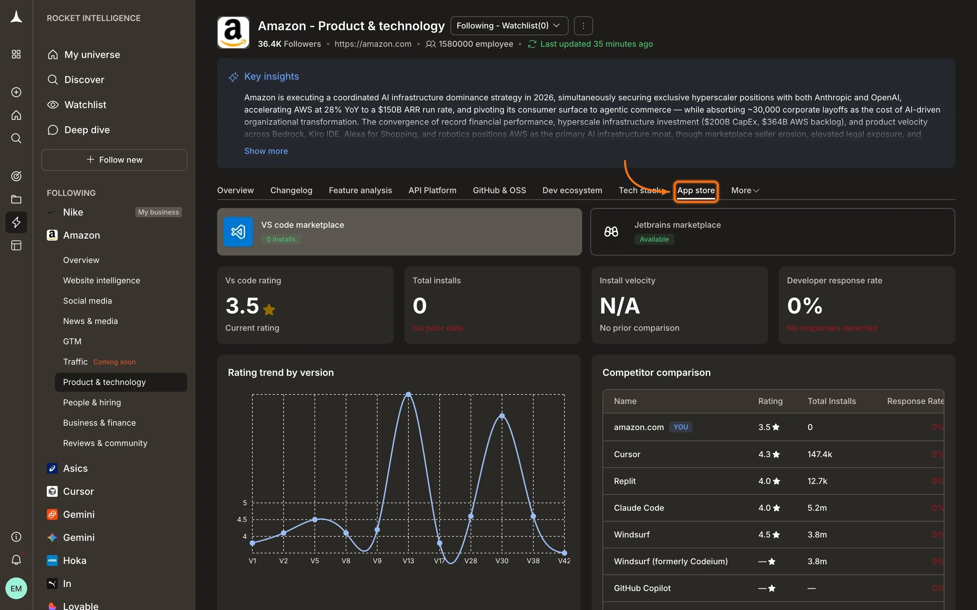Click the Jetbrains marketplace binoculars icon
977x610 pixels.
(x=611, y=231)
